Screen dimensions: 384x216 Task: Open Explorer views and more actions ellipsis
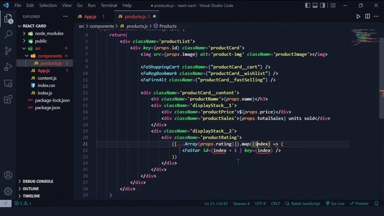(65, 16)
